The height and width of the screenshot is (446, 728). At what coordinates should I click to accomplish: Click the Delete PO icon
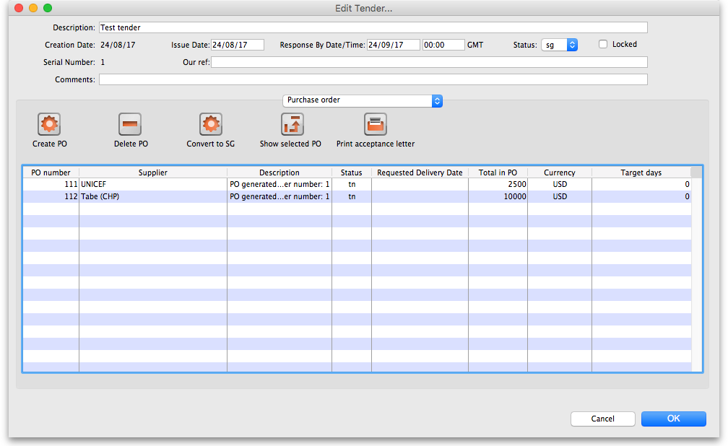coord(130,124)
